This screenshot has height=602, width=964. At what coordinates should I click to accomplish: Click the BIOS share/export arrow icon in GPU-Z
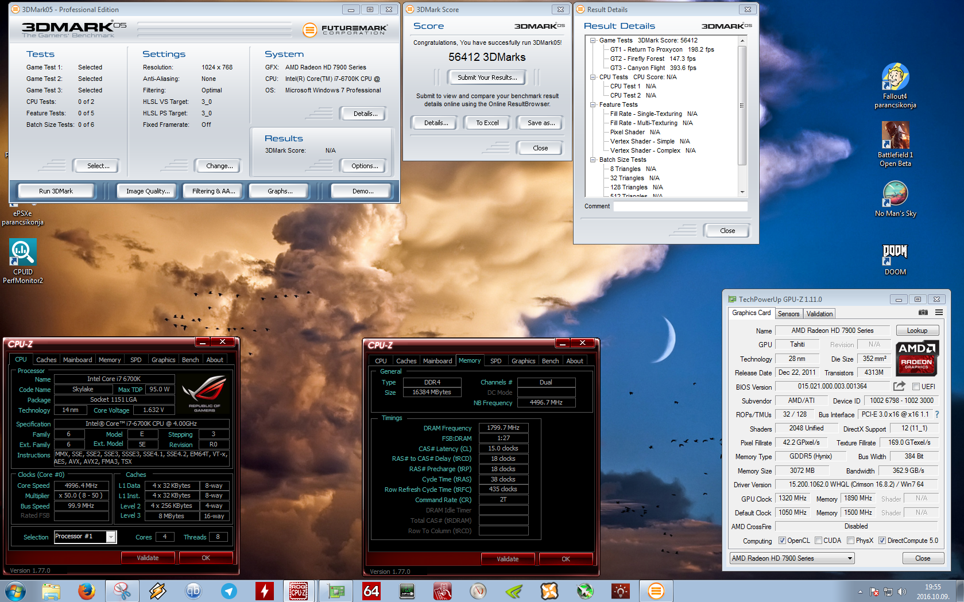pos(899,386)
